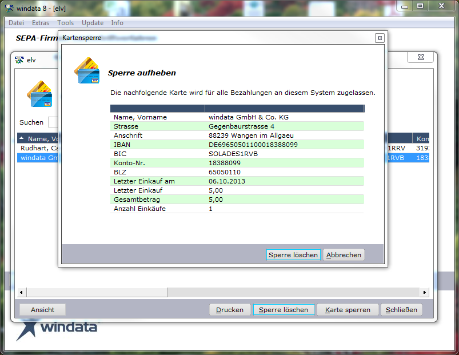
Task: Click the Suchen search field
Action: tap(53, 122)
